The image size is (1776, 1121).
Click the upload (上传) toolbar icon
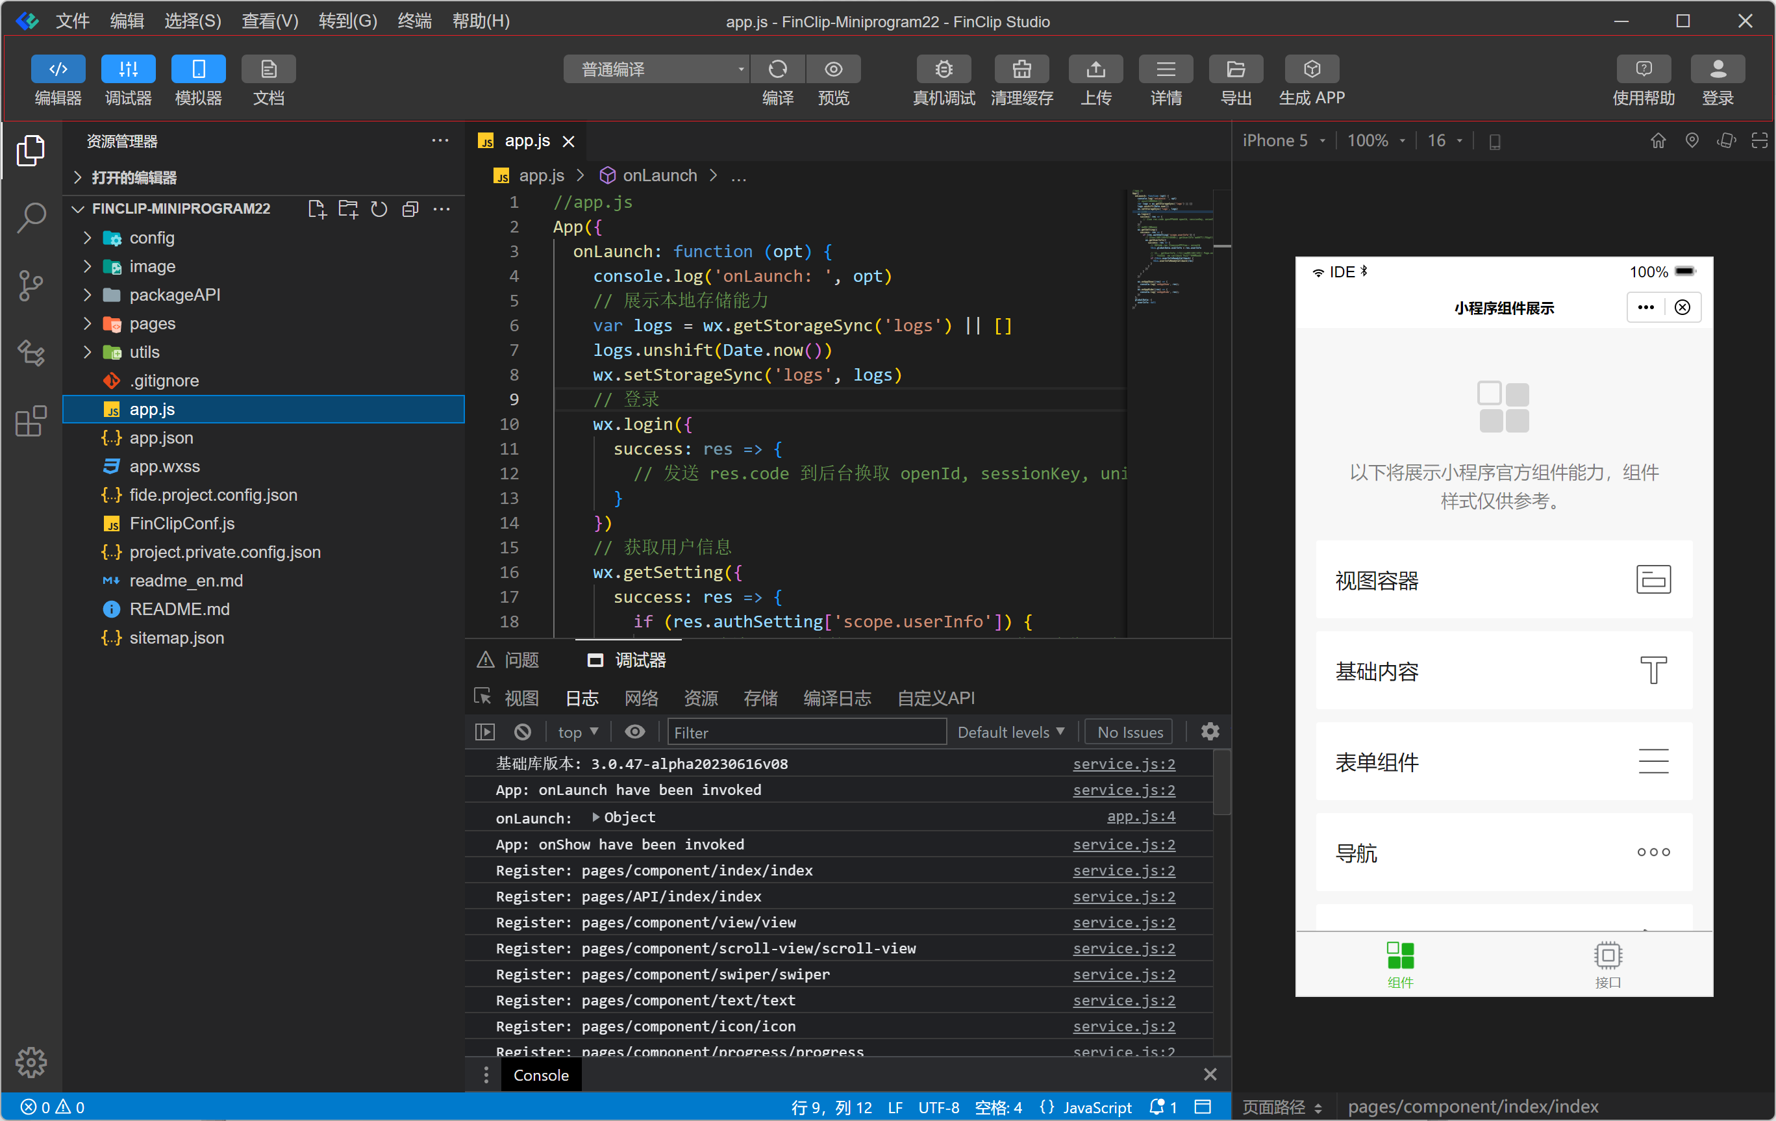coord(1095,69)
